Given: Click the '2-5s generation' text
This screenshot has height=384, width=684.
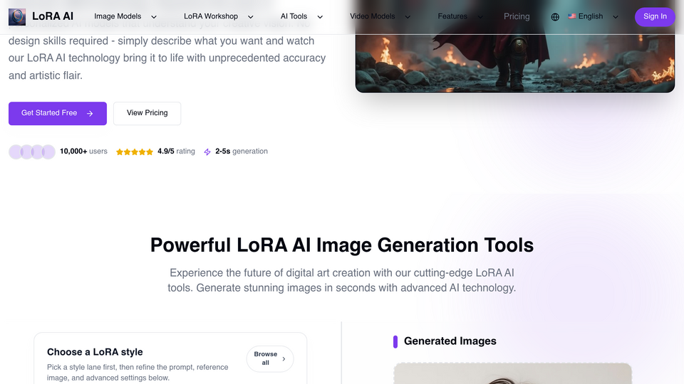Looking at the screenshot, I should (242, 151).
